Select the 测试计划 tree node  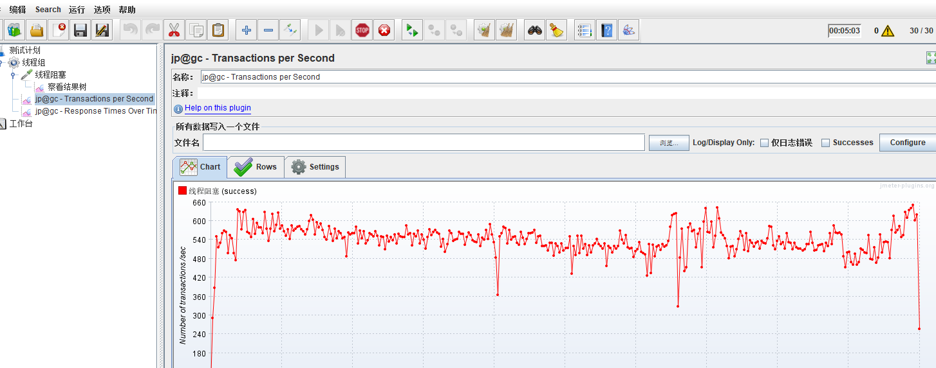[x=24, y=50]
